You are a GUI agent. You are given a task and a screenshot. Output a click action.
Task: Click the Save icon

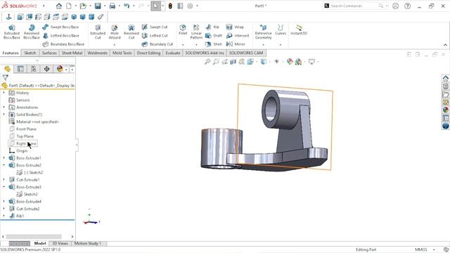tap(98, 6)
